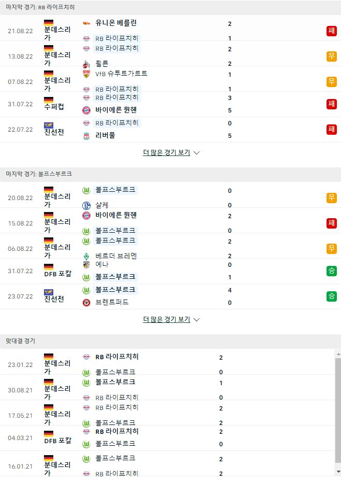This screenshot has height=481, width=341.
Task: Click the Bayern Munich logo in the Supercup match
Action: pyautogui.click(x=86, y=110)
